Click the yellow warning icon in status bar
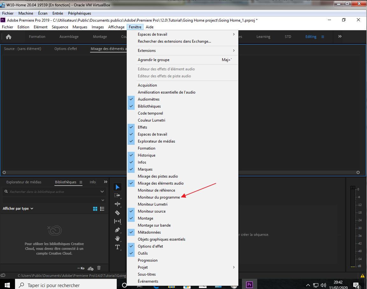The image size is (367, 289). [x=363, y=276]
